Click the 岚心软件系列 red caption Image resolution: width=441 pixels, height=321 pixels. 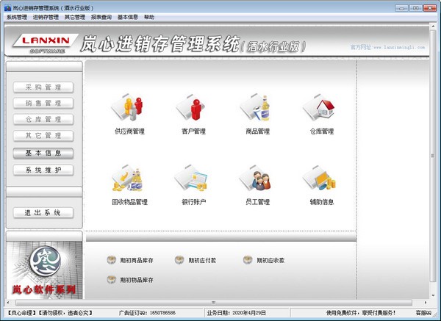point(44,289)
